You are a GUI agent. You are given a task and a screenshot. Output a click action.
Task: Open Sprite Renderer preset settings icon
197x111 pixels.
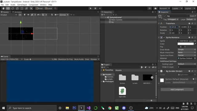click(x=192, y=38)
